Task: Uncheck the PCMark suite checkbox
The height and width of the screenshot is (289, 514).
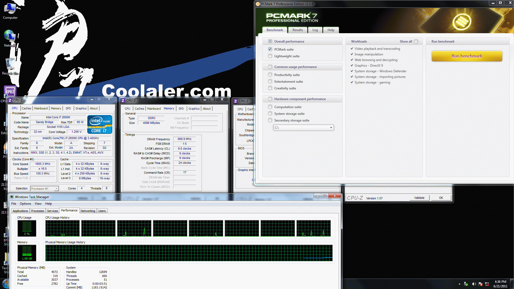Action: [x=270, y=49]
